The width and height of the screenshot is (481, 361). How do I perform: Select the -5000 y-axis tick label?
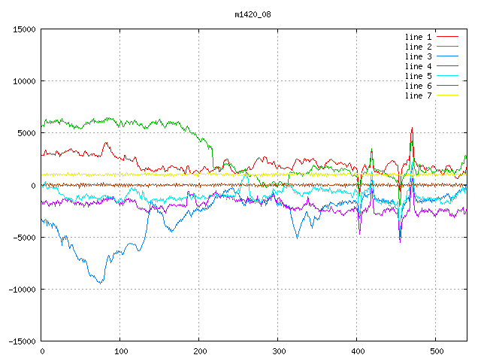pos(23,238)
